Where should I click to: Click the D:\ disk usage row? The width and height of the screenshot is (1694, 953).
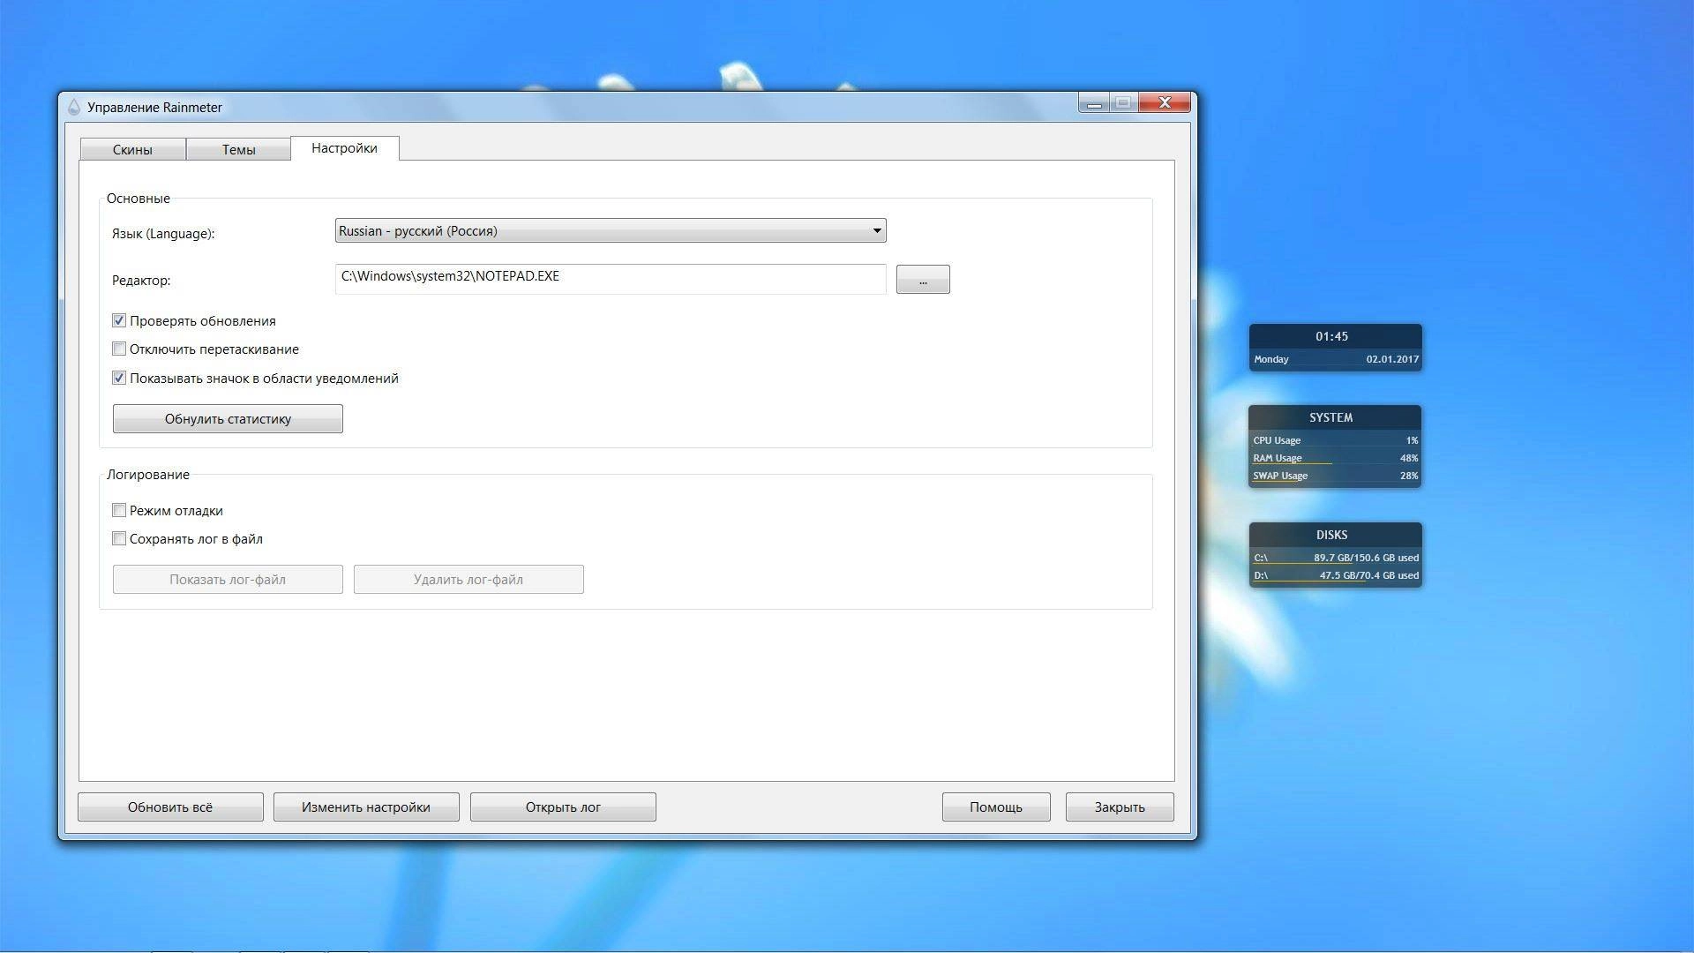(1336, 575)
